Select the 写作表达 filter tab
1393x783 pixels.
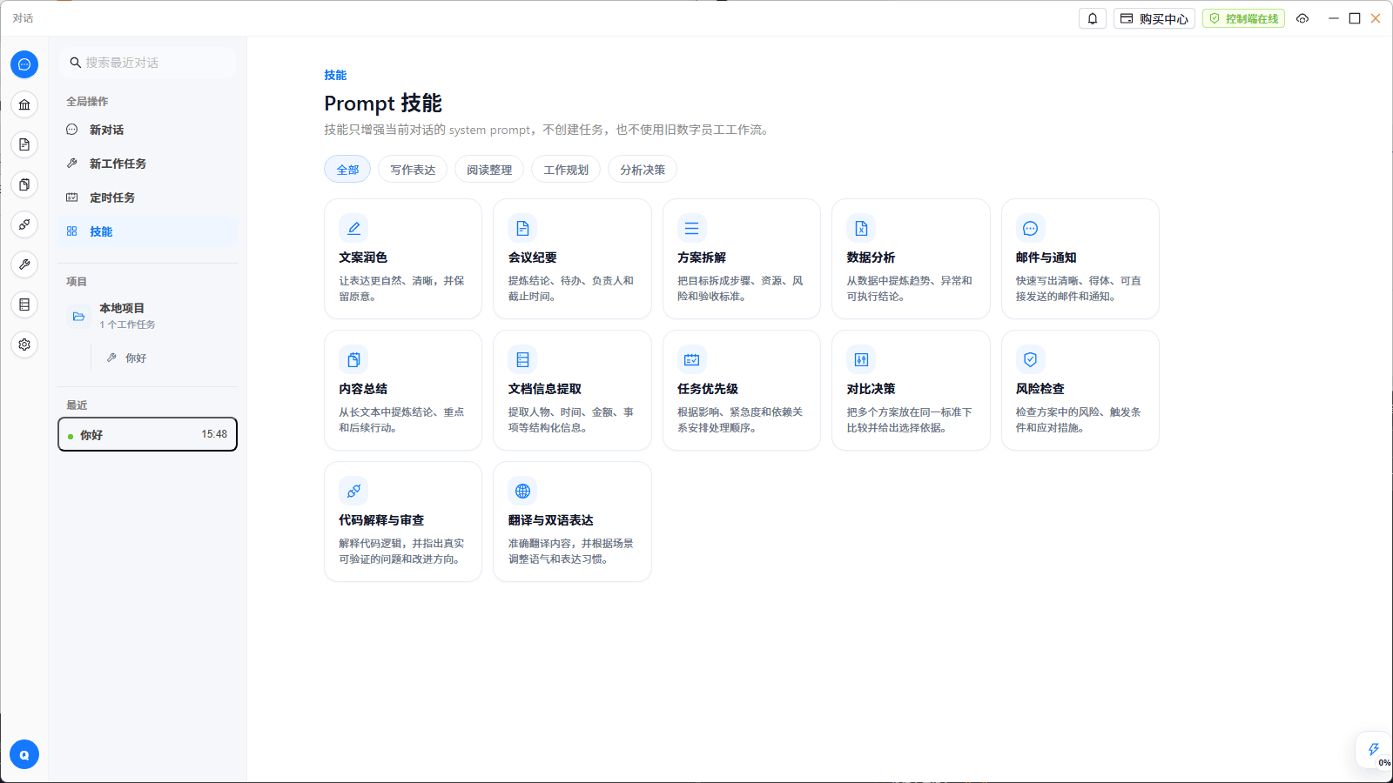413,170
